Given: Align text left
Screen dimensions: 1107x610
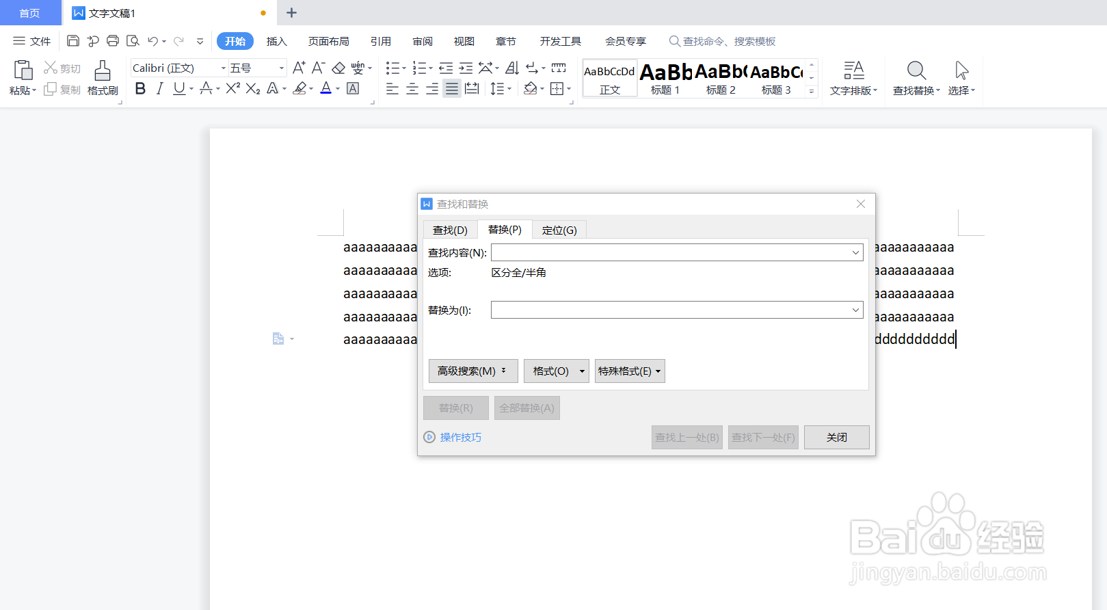Looking at the screenshot, I should [x=392, y=89].
